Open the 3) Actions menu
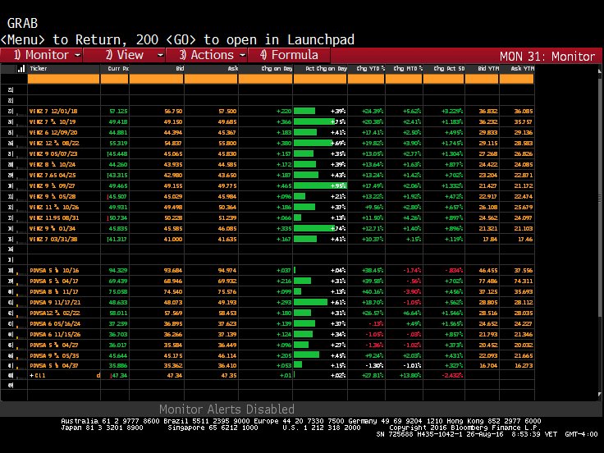The image size is (604, 453). coord(207,55)
